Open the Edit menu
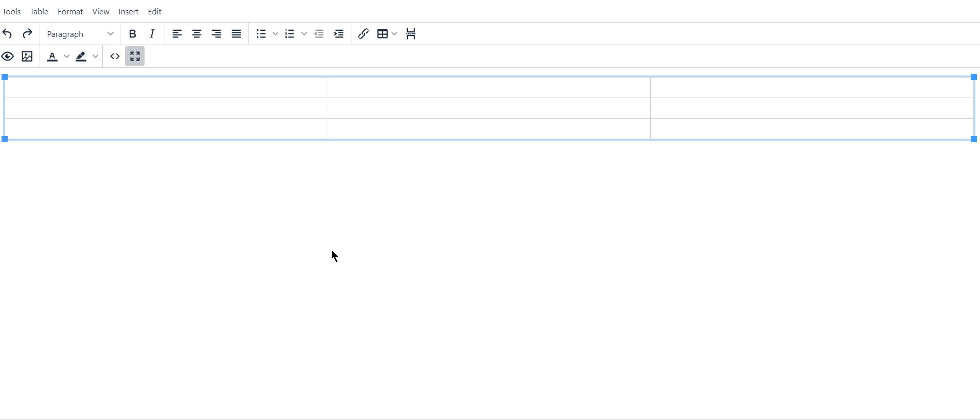The image size is (980, 420). [155, 11]
